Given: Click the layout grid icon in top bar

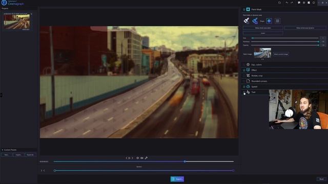Looking at the screenshot, I should point(309,3).
